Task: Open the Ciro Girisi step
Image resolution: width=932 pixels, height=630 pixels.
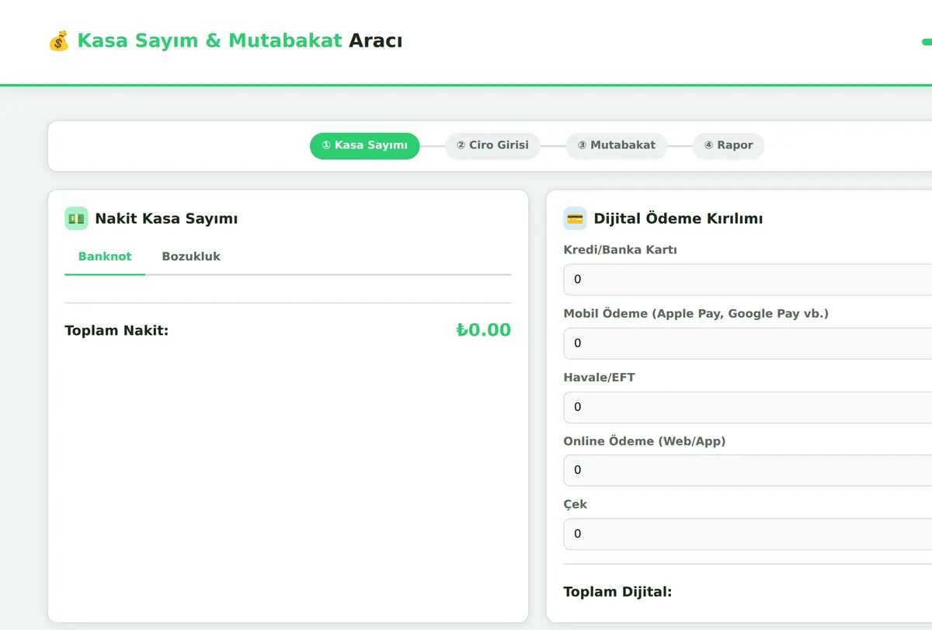Action: coord(492,145)
